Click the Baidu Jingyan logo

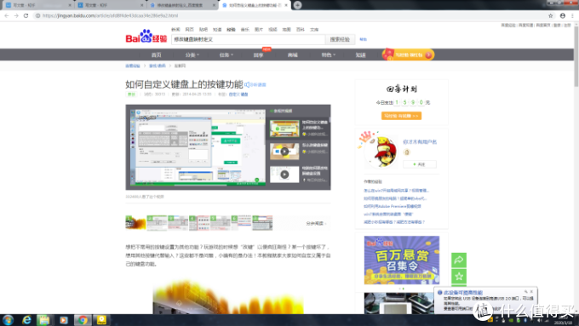146,37
